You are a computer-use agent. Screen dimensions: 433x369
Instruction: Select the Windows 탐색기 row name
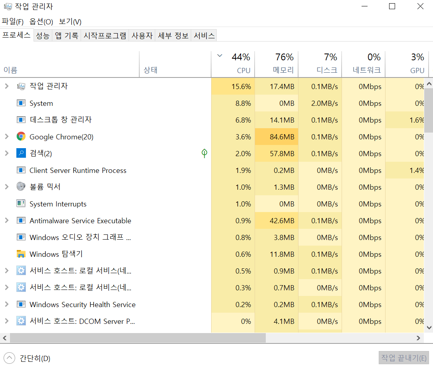point(56,254)
